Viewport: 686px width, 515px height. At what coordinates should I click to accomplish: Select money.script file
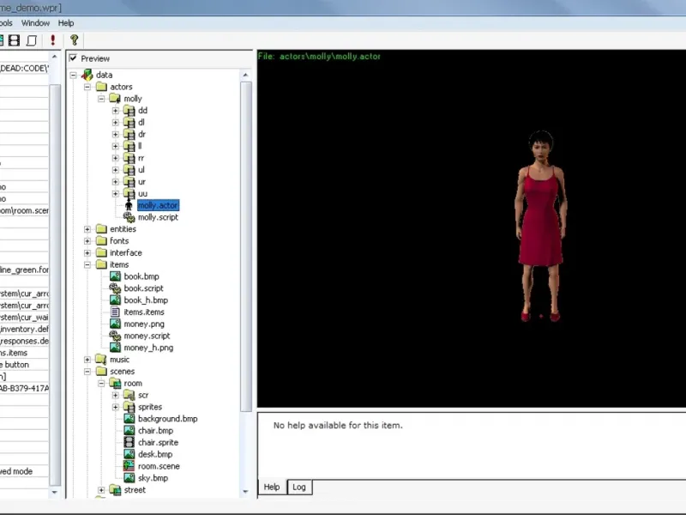coord(147,336)
